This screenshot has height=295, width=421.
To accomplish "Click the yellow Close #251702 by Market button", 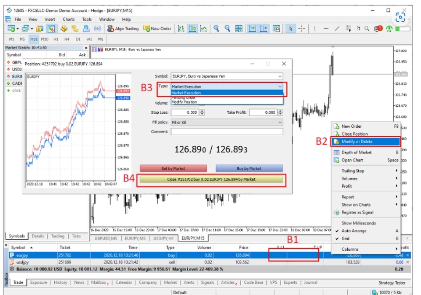I will [211, 180].
